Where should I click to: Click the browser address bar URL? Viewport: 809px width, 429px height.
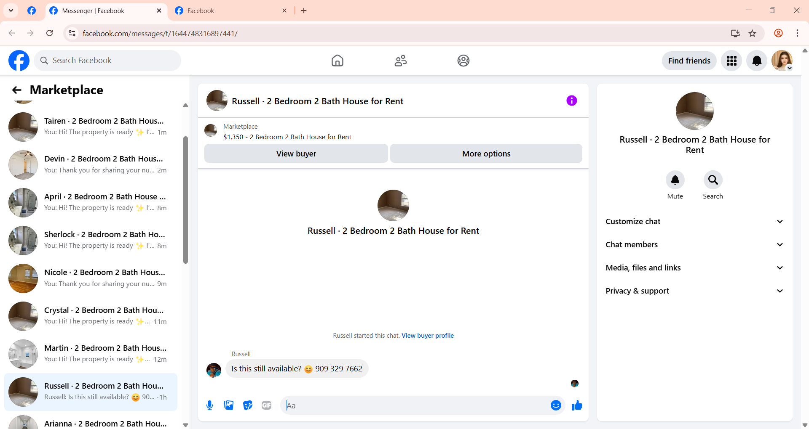coord(160,33)
